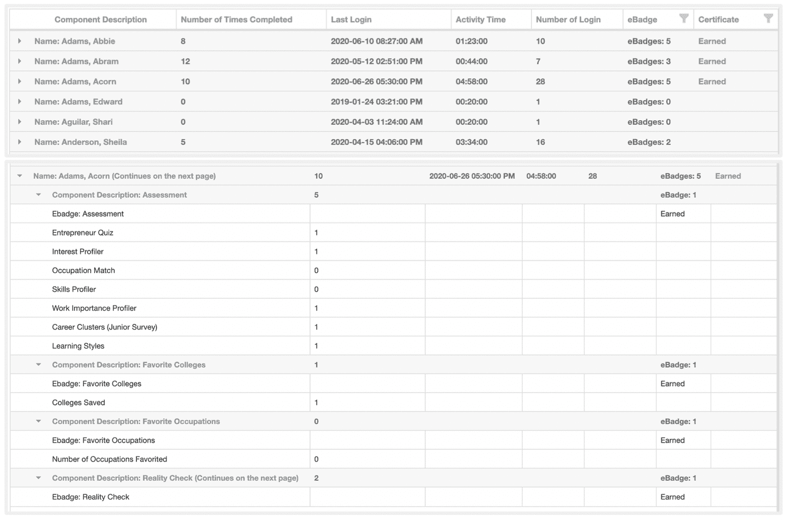Expand the Aguilar, Shari row
Viewport: 786px width, 520px height.
click(19, 121)
